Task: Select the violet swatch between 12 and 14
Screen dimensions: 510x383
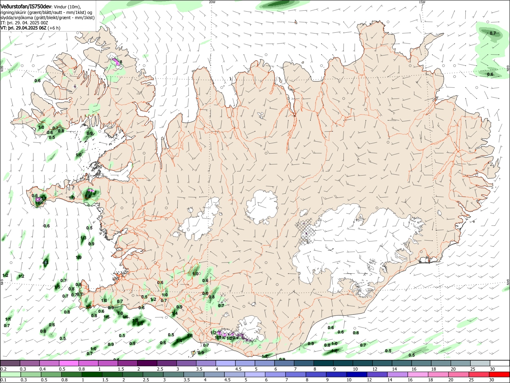Action: point(377,375)
